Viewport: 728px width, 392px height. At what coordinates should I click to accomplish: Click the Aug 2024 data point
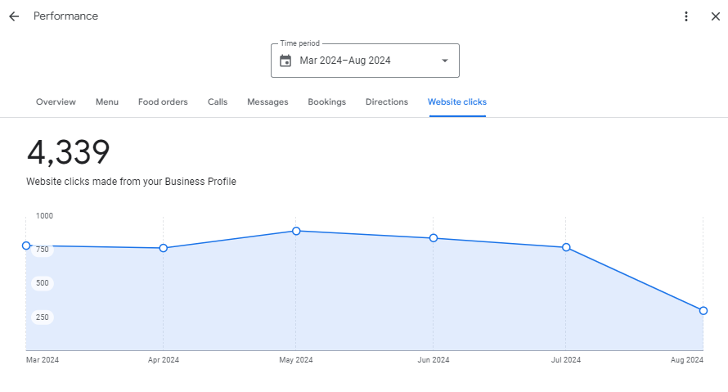[703, 311]
